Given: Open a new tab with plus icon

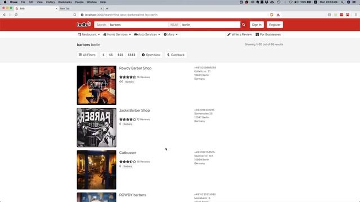Looking at the screenshot, I should [107, 8].
